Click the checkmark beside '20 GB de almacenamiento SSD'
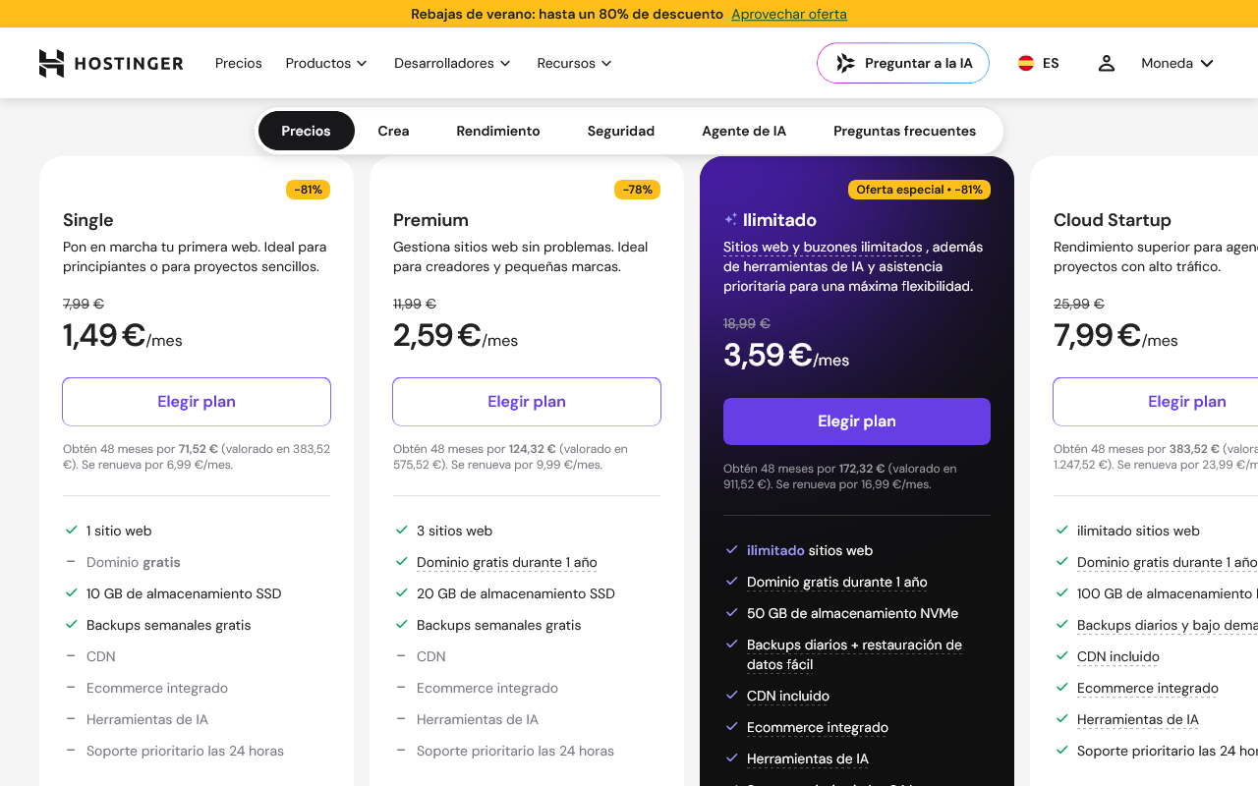 tap(401, 593)
